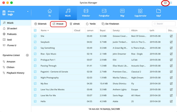Viewport: 177px width, 112px height.
Task: Open the Fotoğraflar tab
Action: [x=104, y=13]
